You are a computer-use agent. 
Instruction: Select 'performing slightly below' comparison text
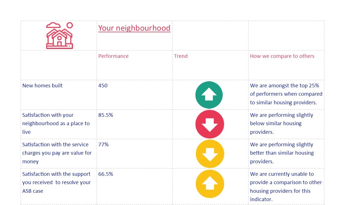click(282, 124)
